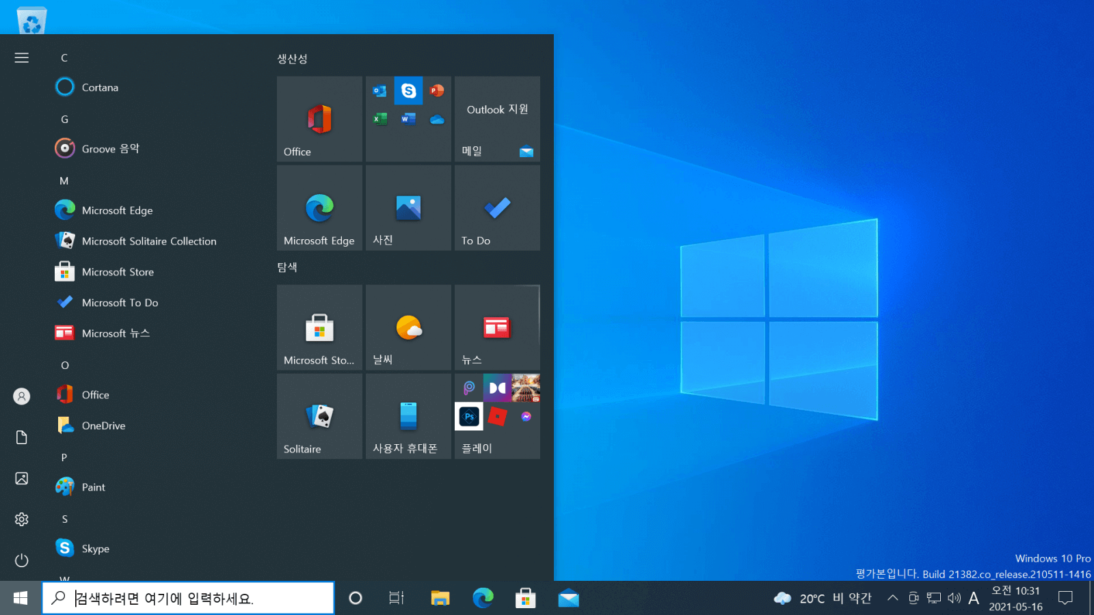Click the 탐색 group title

[287, 267]
